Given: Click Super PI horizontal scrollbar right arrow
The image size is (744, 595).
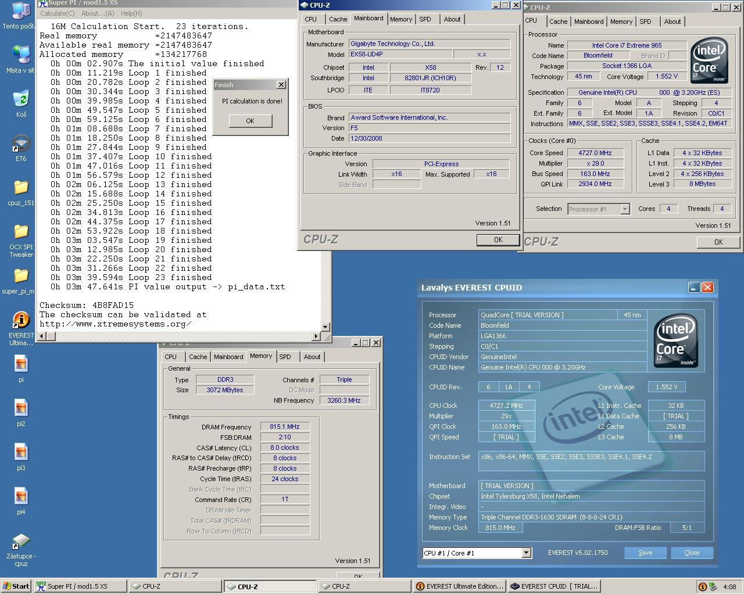Looking at the screenshot, I should 317,336.
